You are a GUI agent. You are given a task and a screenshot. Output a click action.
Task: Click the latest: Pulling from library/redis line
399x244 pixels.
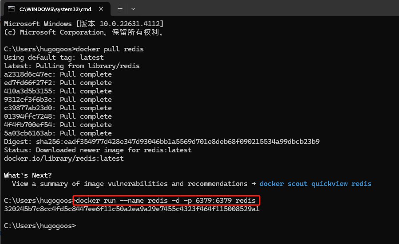[72, 66]
